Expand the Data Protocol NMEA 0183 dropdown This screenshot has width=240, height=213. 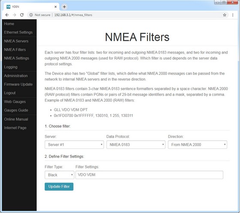click(x=136, y=144)
